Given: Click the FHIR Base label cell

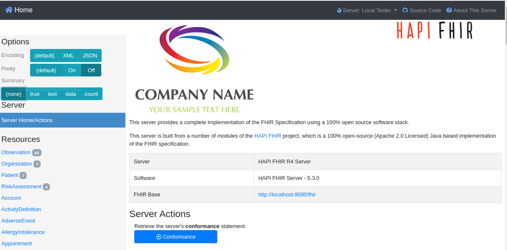Looking at the screenshot, I should (192, 195).
